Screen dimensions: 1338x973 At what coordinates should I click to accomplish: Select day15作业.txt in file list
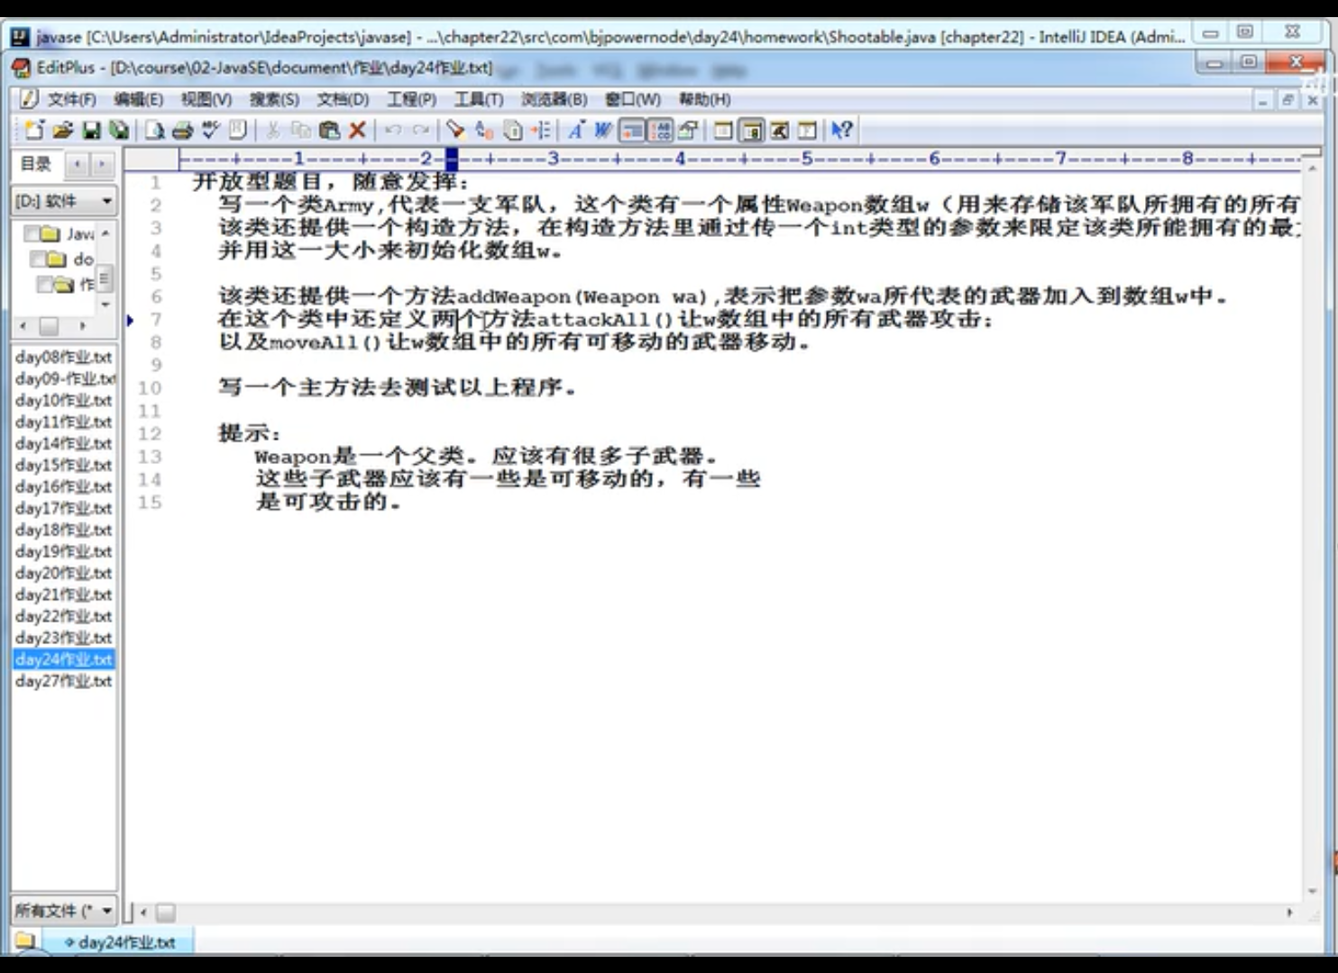pos(63,465)
